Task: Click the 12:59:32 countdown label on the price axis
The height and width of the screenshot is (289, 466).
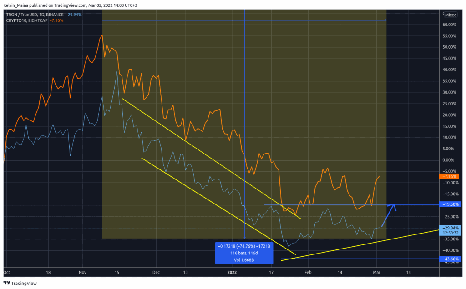Action: 450,233
